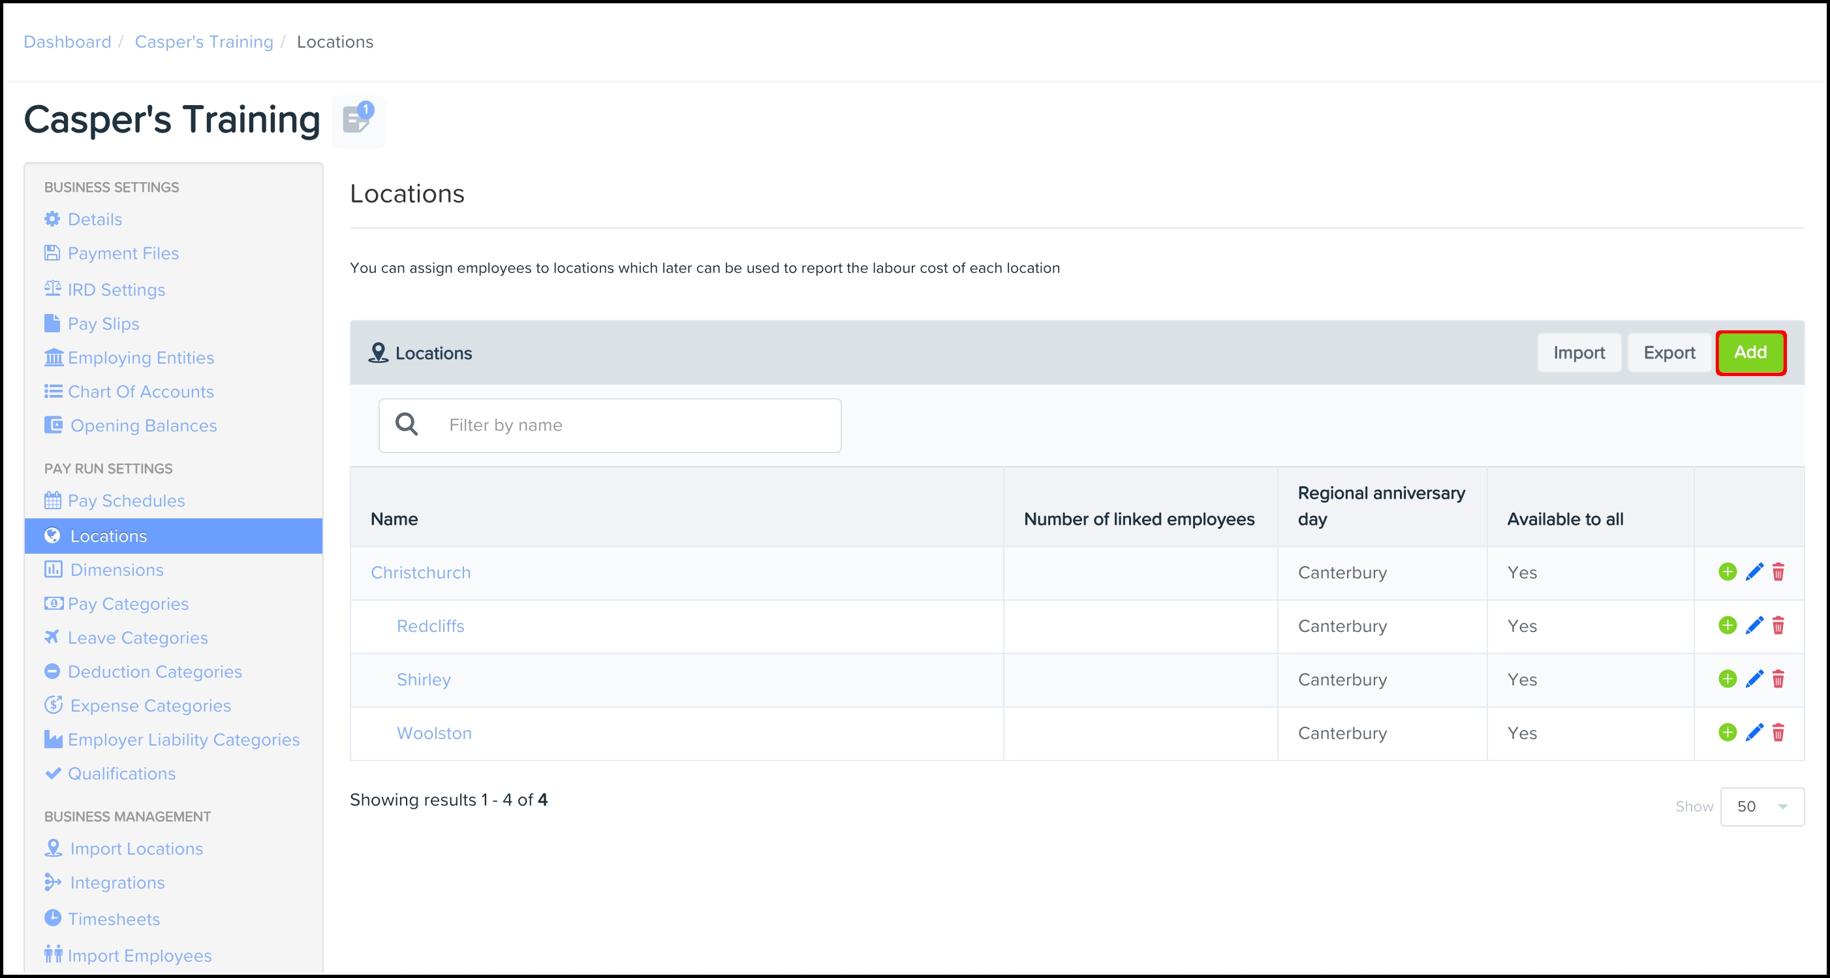Click Dashboard in the breadcrumb
Screen dimensions: 1830x978
67,42
